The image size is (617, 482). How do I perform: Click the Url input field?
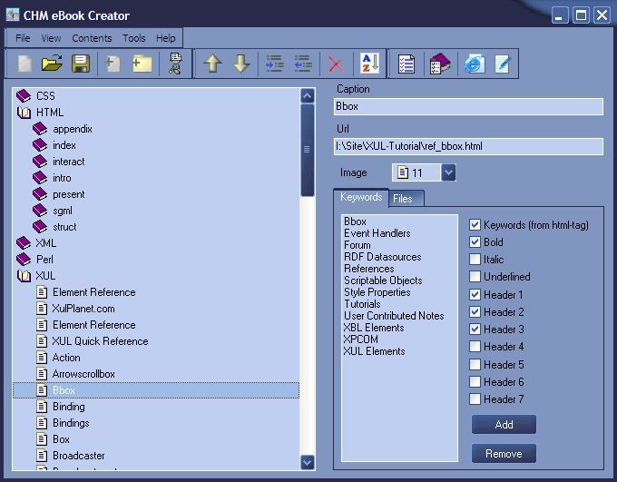468,146
